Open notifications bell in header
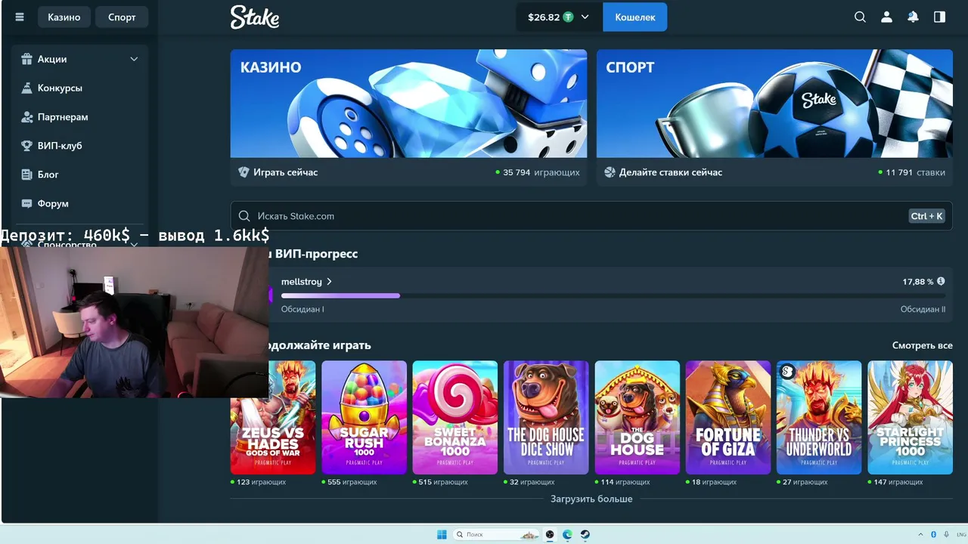This screenshot has height=544, width=968. pos(913,17)
